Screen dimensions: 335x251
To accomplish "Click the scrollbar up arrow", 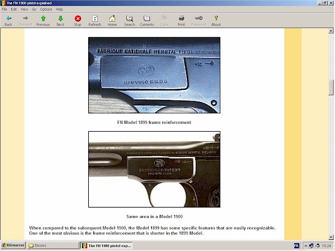I will point(331,31).
